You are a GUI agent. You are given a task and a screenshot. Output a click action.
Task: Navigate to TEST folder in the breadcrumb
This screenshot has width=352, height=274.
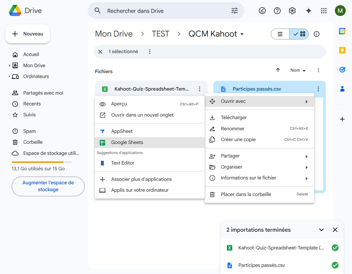[161, 34]
